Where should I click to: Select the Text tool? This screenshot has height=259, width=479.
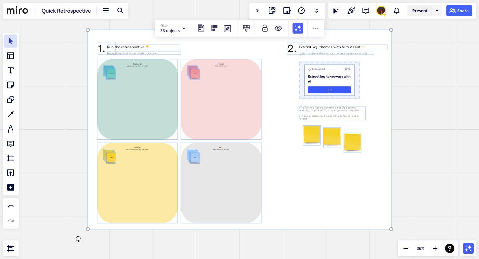[11, 70]
